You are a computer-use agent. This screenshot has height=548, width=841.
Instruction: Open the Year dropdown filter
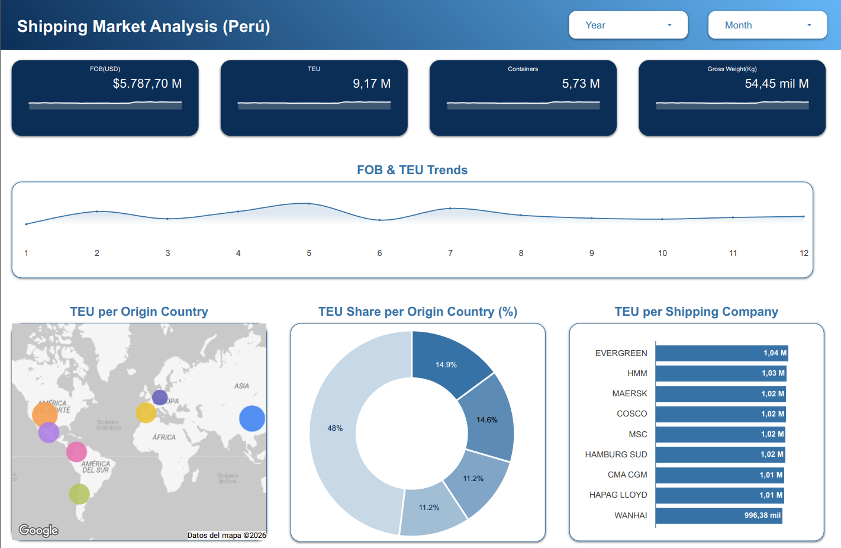click(x=628, y=25)
